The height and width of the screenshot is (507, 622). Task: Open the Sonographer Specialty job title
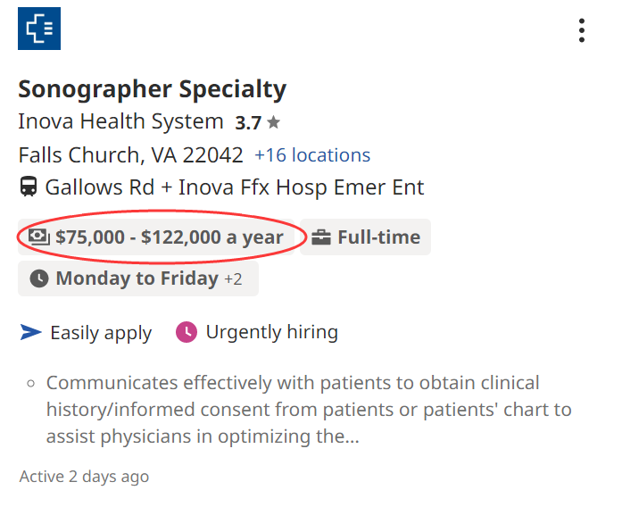point(153,89)
